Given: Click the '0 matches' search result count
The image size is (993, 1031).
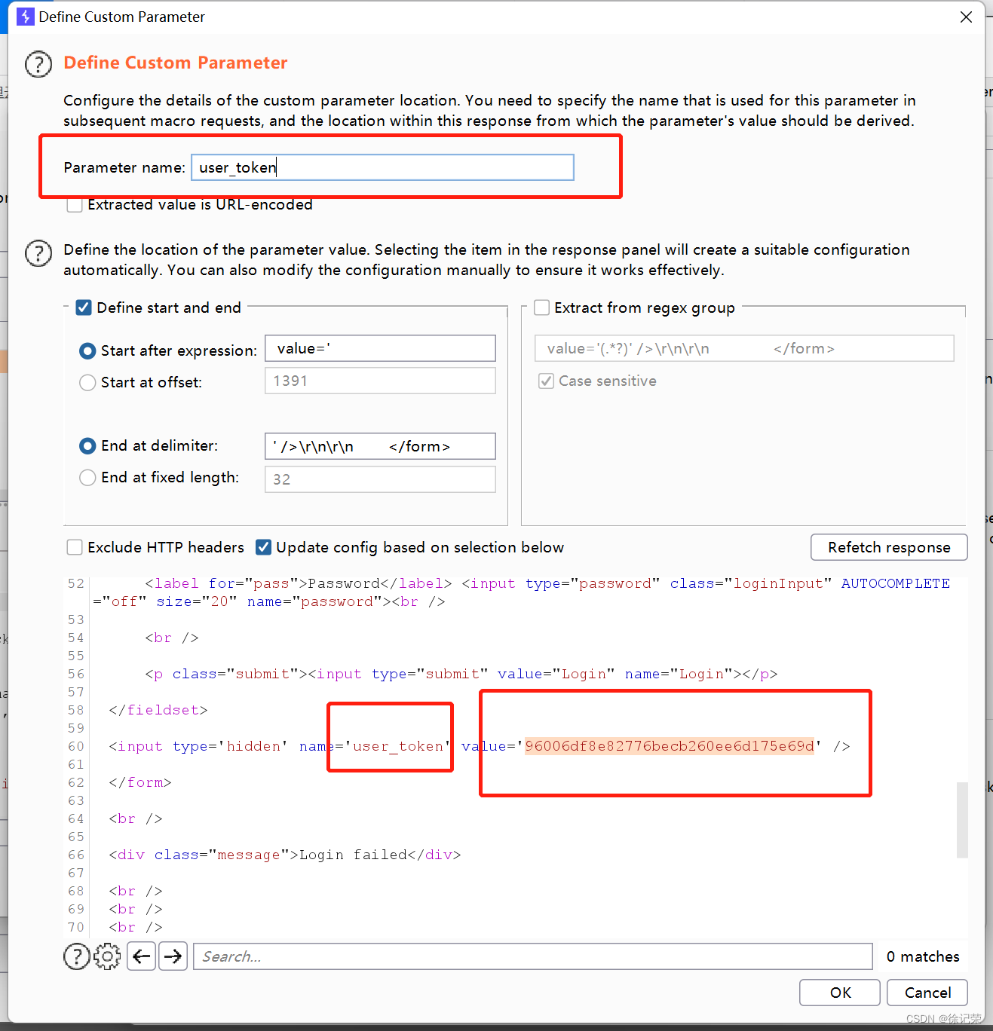Looking at the screenshot, I should pyautogui.click(x=923, y=956).
